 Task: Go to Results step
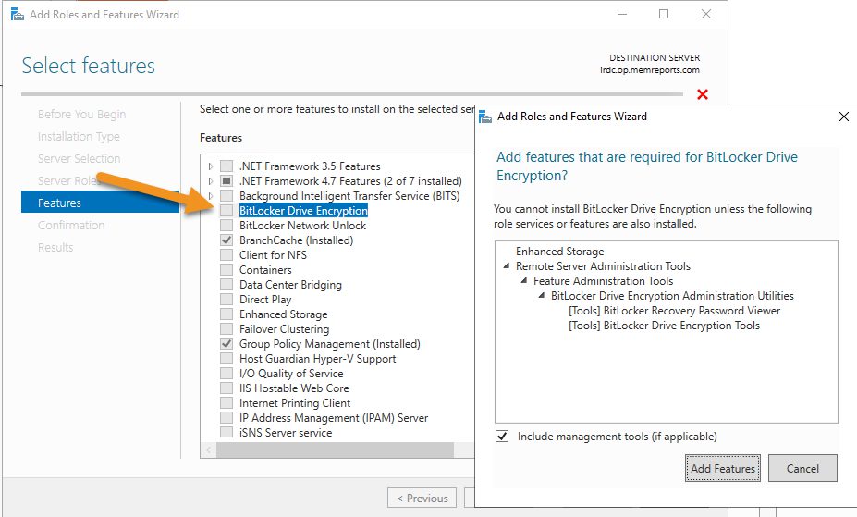[55, 247]
